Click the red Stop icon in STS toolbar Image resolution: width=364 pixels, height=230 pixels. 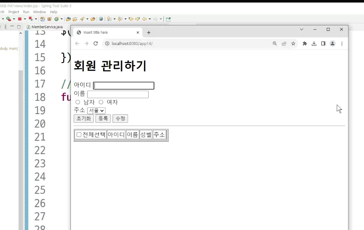(x=20, y=19)
